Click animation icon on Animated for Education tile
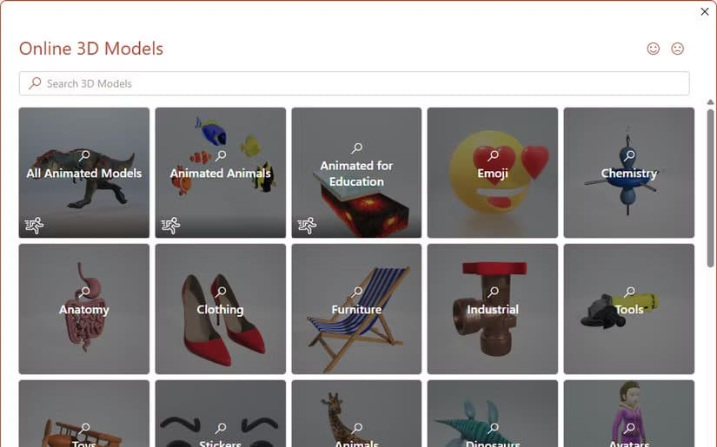 click(x=307, y=226)
